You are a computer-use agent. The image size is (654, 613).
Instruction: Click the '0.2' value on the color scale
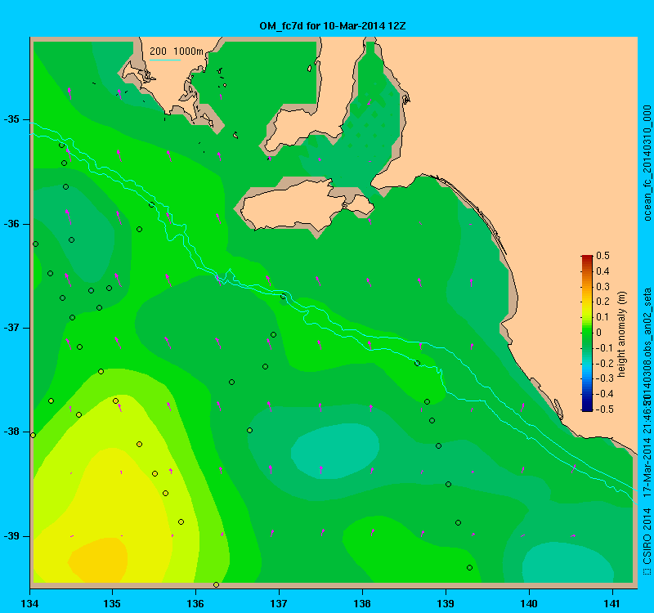(602, 302)
